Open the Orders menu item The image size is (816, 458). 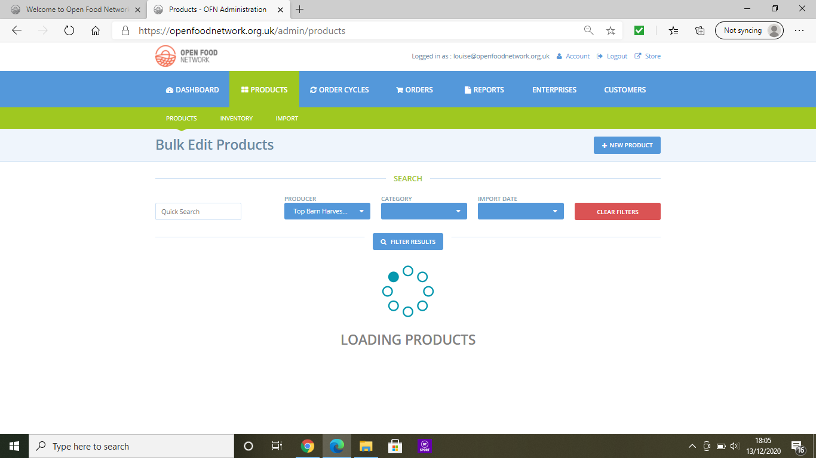pyautogui.click(x=414, y=89)
